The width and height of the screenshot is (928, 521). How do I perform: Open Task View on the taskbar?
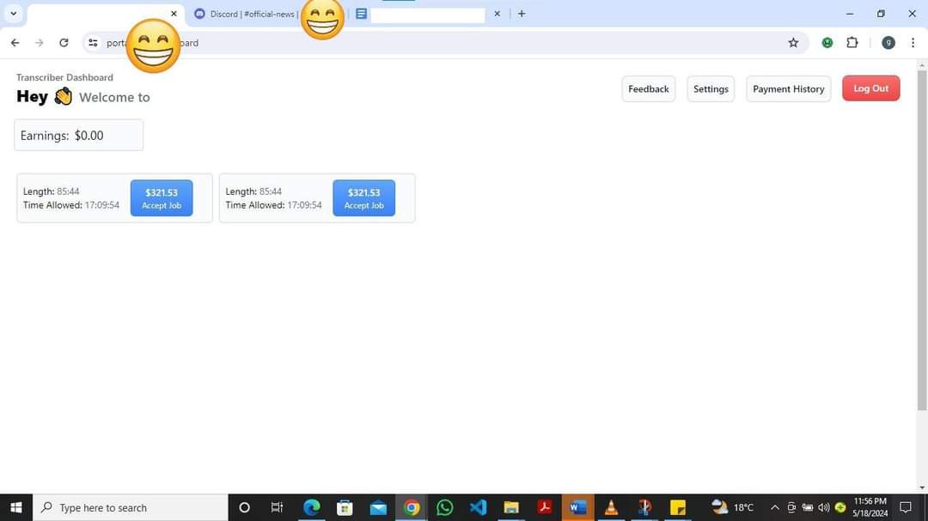[x=277, y=507]
